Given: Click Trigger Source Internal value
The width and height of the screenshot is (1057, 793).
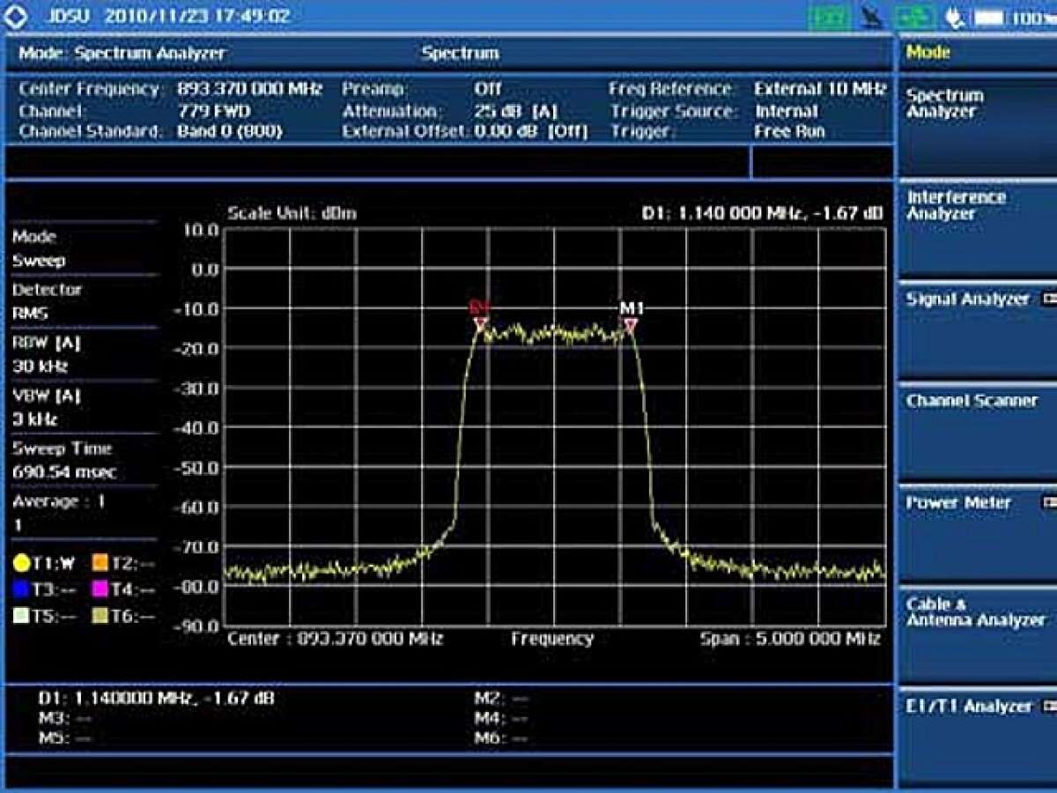Looking at the screenshot, I should pos(786,111).
